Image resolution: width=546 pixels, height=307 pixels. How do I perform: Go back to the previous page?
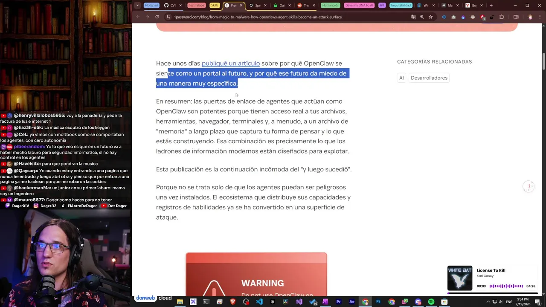pyautogui.click(x=138, y=17)
